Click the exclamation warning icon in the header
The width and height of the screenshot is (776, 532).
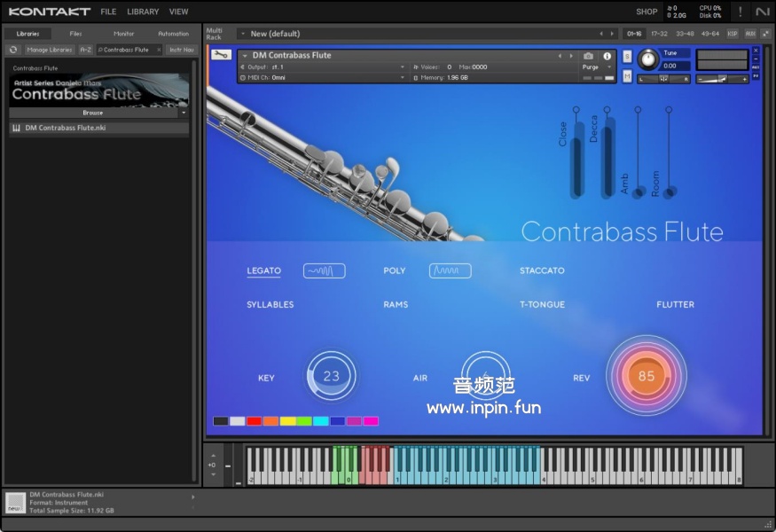coord(740,11)
